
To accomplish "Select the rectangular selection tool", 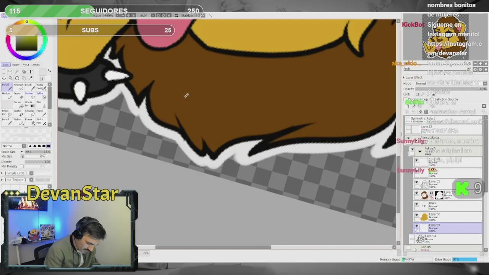I will pyautogui.click(x=4, y=72).
